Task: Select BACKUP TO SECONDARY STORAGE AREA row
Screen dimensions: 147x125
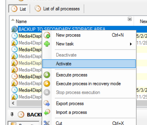Action: 62,29
